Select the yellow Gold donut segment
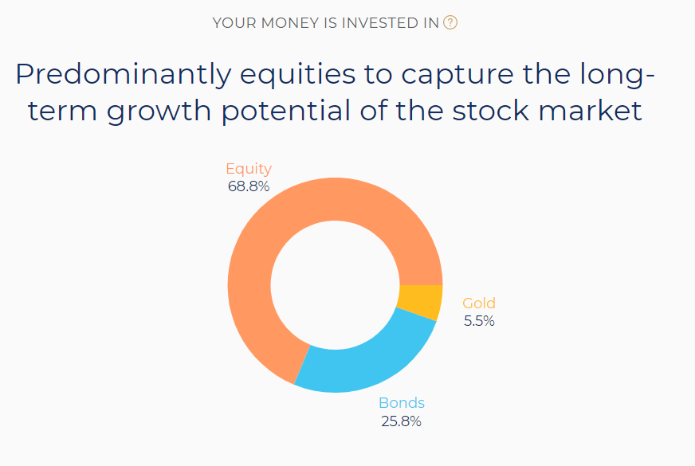The image size is (695, 466). 421,302
